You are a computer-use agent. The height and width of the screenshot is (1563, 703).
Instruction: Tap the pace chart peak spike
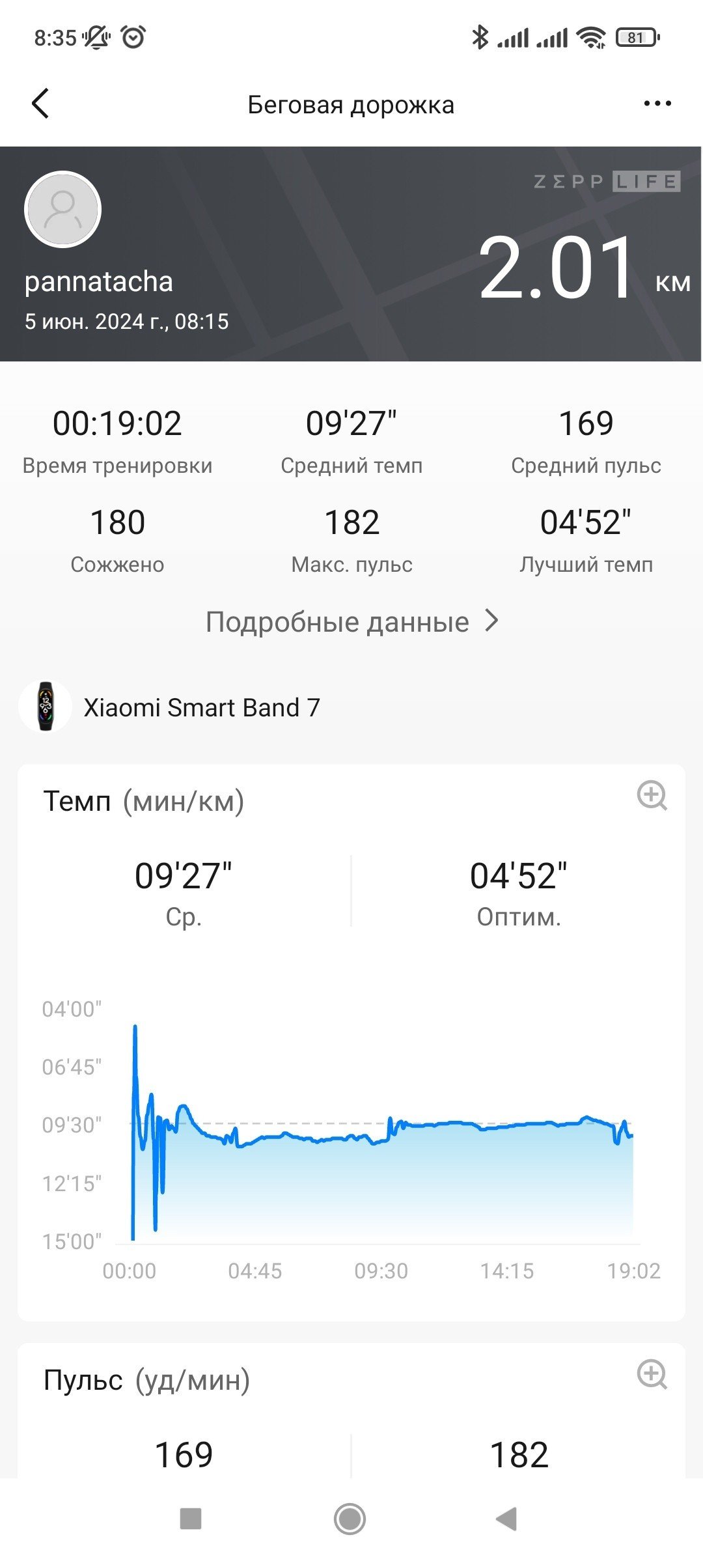(x=135, y=1028)
